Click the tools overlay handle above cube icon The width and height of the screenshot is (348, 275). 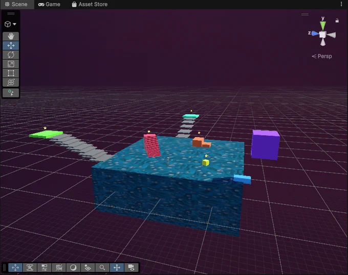(11, 14)
